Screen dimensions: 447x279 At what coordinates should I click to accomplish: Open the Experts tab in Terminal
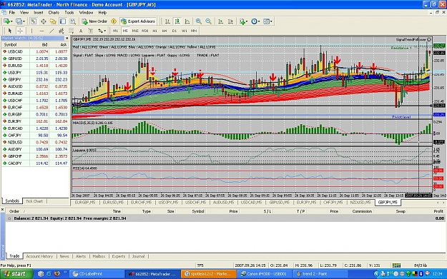(119, 256)
